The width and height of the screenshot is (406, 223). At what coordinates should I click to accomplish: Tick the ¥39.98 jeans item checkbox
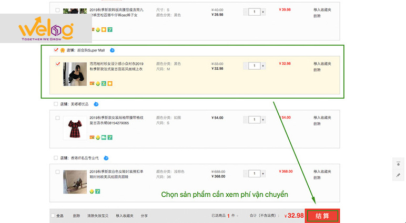(57, 10)
